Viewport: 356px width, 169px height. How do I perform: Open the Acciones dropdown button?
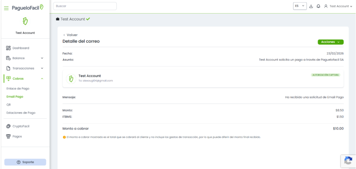[330, 42]
